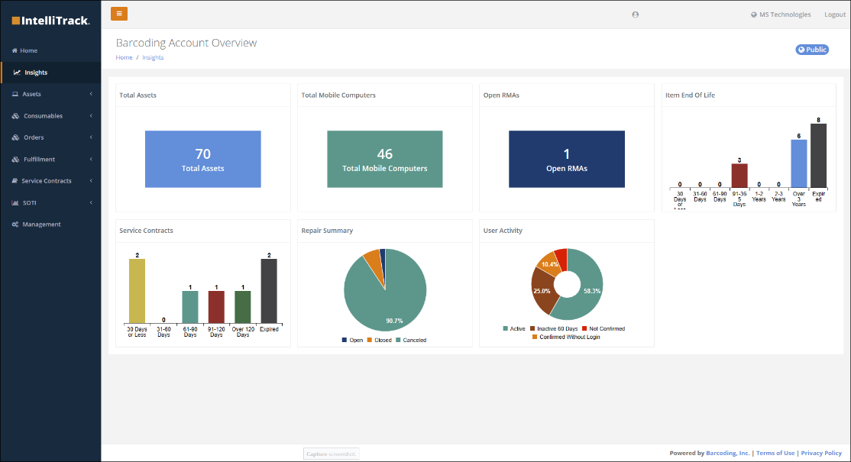Open the Privacy Policy link
The height and width of the screenshot is (462, 851).
(x=821, y=453)
